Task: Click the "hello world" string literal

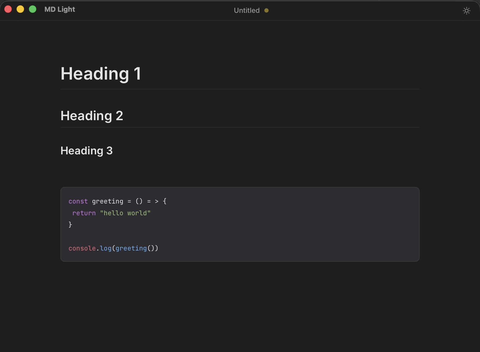Action: click(x=125, y=213)
